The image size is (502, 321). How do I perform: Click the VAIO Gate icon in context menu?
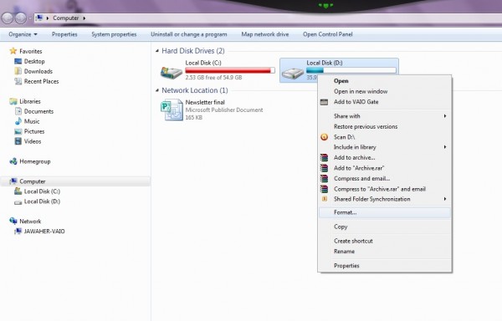pyautogui.click(x=324, y=102)
